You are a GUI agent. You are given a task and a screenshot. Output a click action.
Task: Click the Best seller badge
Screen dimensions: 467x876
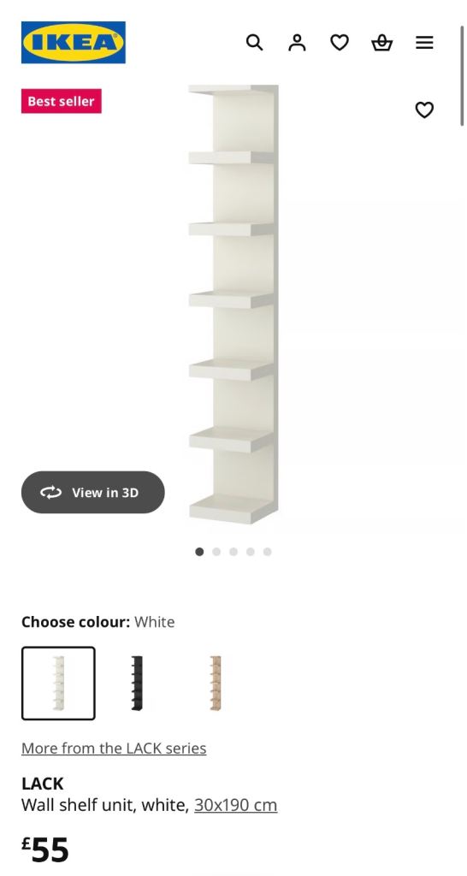[x=62, y=101]
